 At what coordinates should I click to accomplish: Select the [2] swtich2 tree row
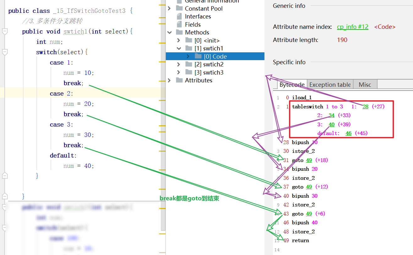tap(215, 64)
